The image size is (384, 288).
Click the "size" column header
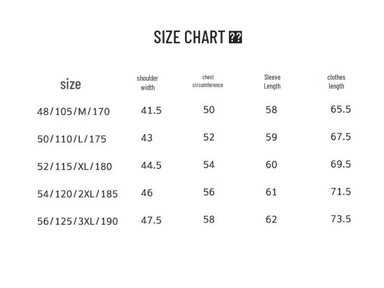pyautogui.click(x=70, y=84)
